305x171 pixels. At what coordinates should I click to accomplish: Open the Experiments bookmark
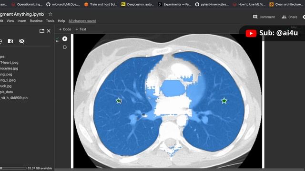(174, 4)
